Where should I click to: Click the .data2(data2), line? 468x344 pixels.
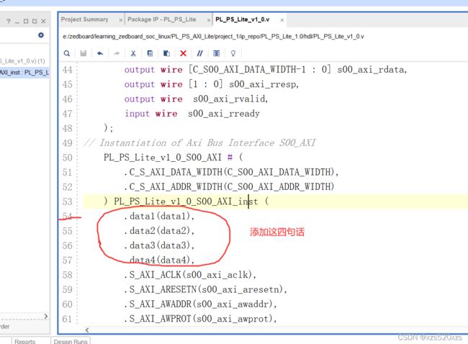(x=159, y=230)
